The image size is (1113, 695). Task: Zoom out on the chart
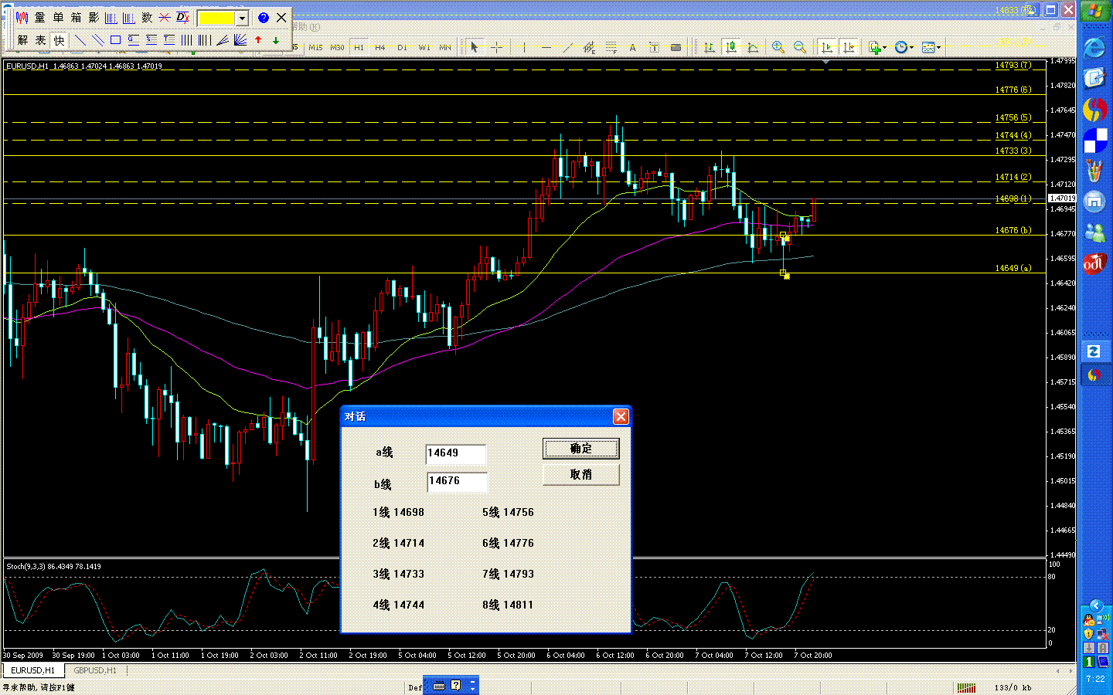click(800, 48)
